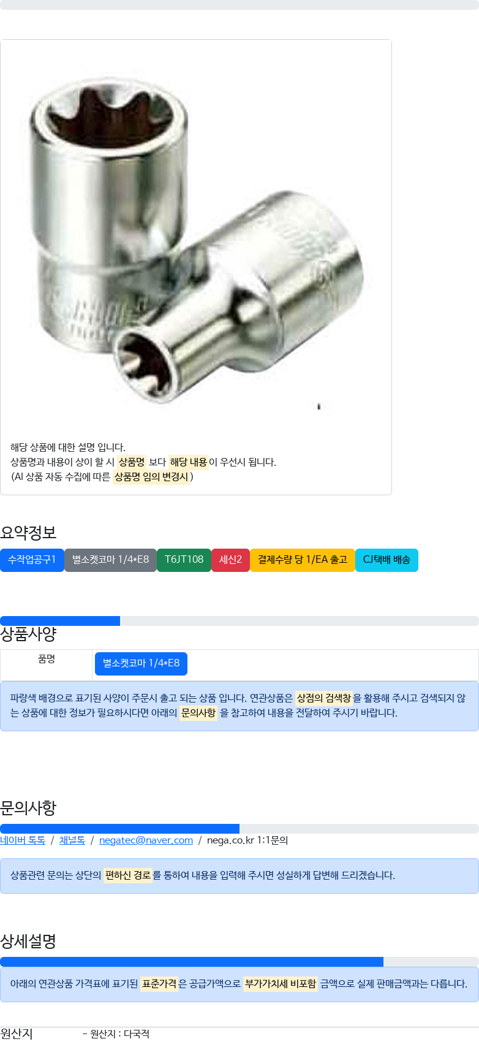The height and width of the screenshot is (1047, 479).
Task: Click the 별소켓코마 1/4*E8 spec value badge
Action: point(141,663)
